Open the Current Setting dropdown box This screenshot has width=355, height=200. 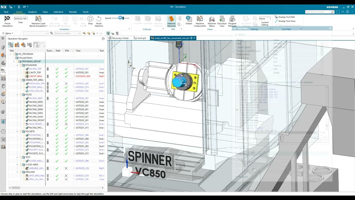(x=265, y=19)
